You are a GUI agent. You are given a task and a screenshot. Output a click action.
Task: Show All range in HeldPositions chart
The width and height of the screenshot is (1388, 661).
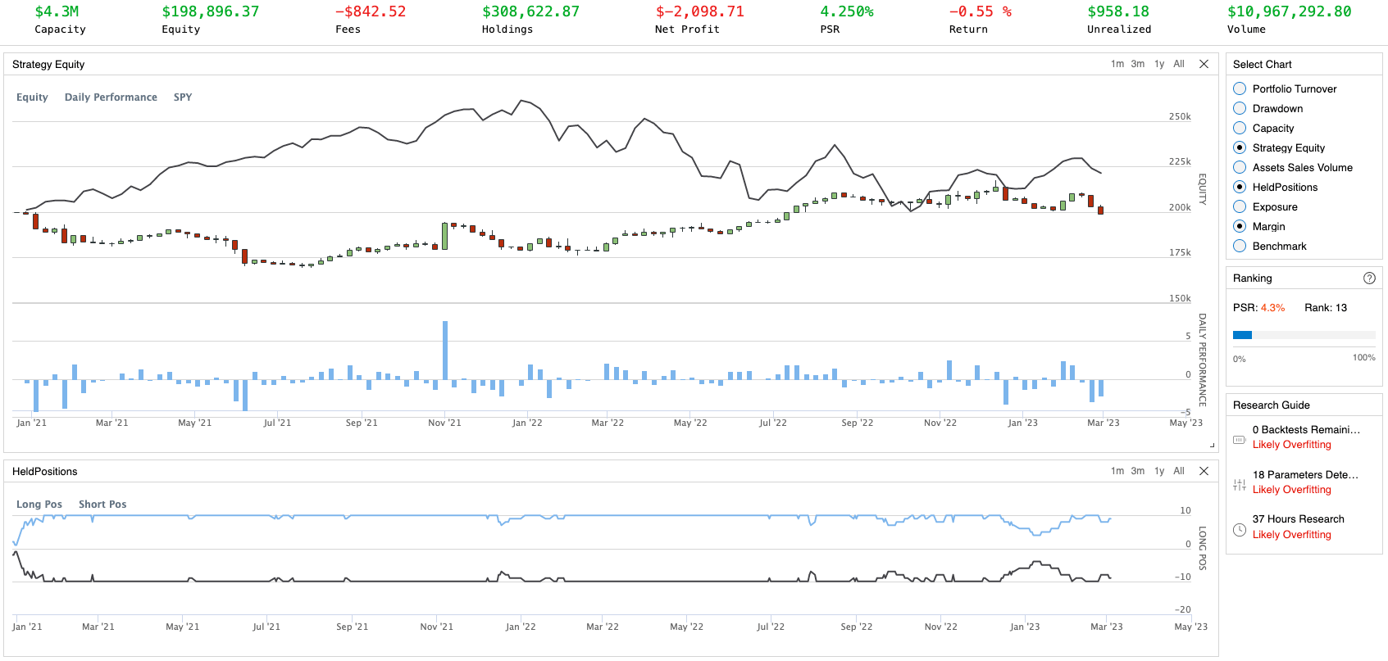1179,471
